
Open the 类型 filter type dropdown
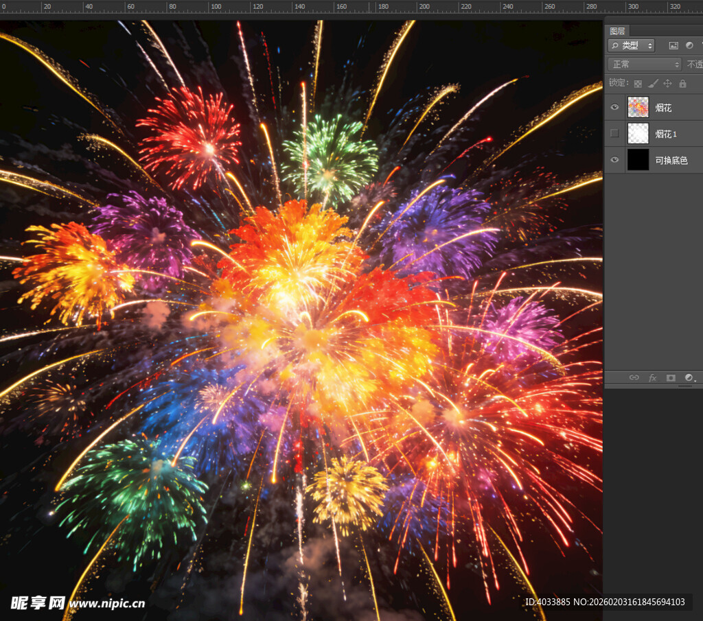[631, 45]
